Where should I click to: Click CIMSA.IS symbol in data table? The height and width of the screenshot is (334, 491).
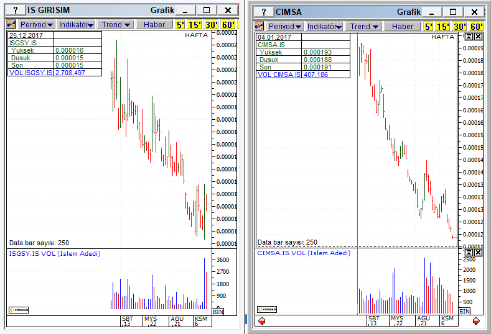click(271, 45)
